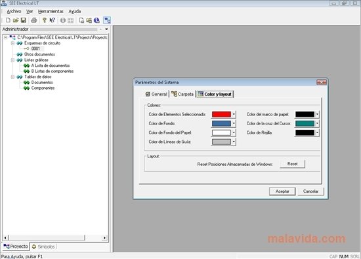This screenshot has height=259, width=361.
Task: Click the yellow question mark help icon
Action: pyautogui.click(x=45, y=20)
